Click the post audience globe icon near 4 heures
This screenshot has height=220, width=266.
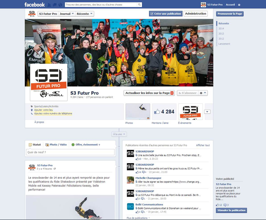click(x=55, y=169)
